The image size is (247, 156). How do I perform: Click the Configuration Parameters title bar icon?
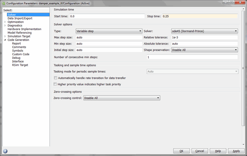point(4,3)
